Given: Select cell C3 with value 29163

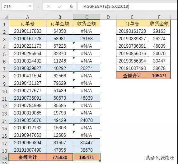Looking at the screenshot, I should tap(87, 39).
